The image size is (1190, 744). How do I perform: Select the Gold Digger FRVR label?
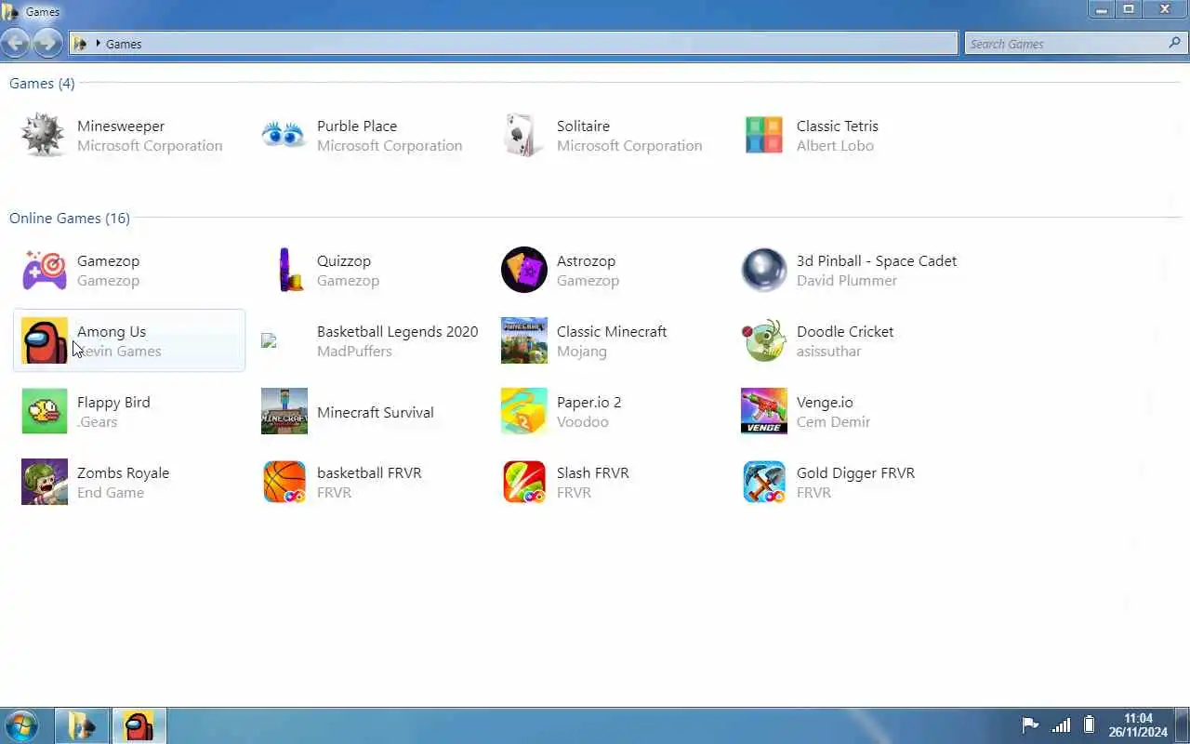[x=855, y=472]
